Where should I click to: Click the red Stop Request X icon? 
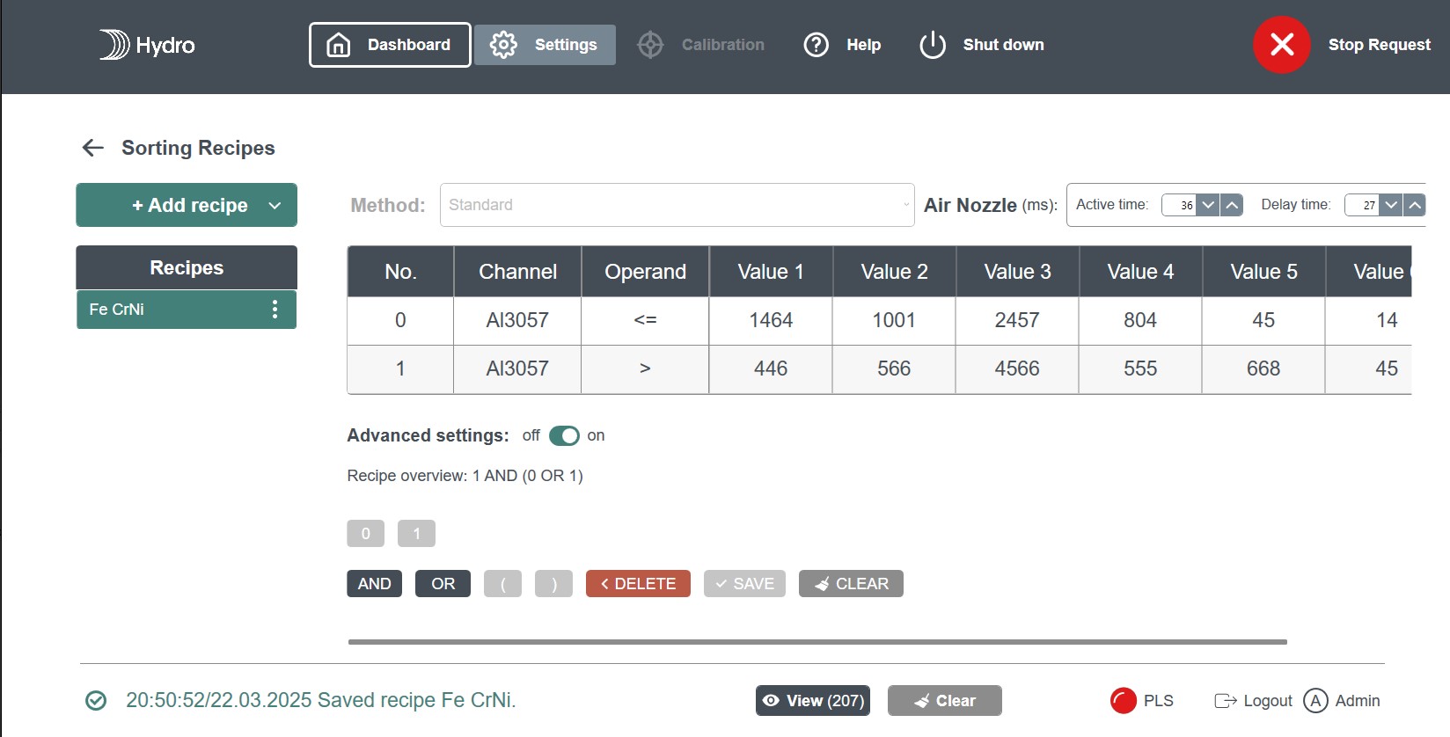[x=1282, y=45]
